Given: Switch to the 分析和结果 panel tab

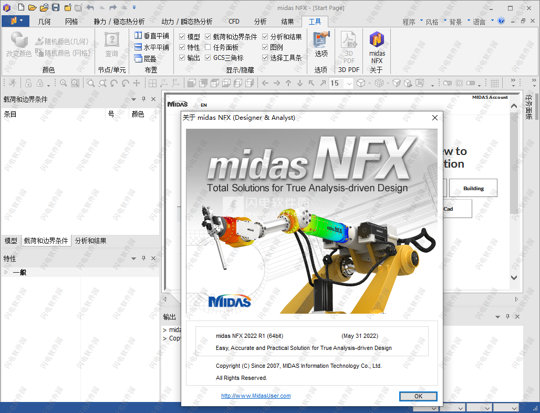Looking at the screenshot, I should click(x=90, y=241).
